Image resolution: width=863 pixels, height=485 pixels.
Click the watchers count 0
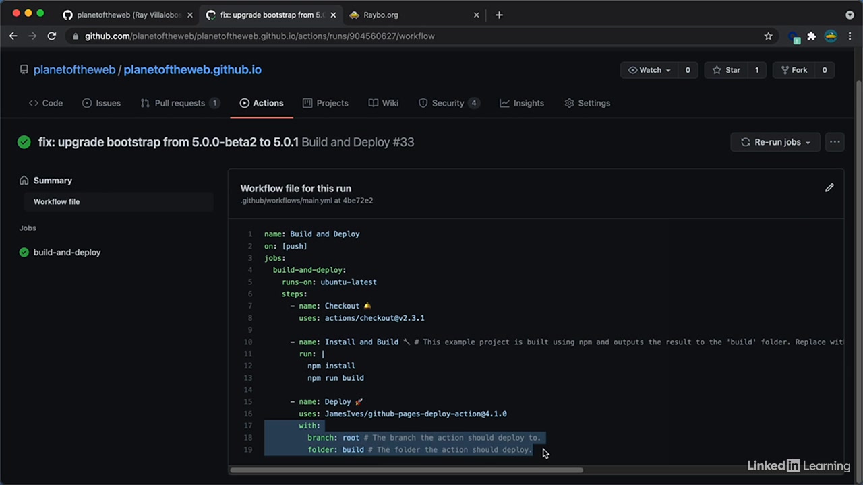click(688, 70)
